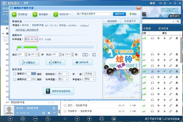Click the 曲首淡入 milliseconds field
Screen dimensions: 183x122
click(32, 74)
